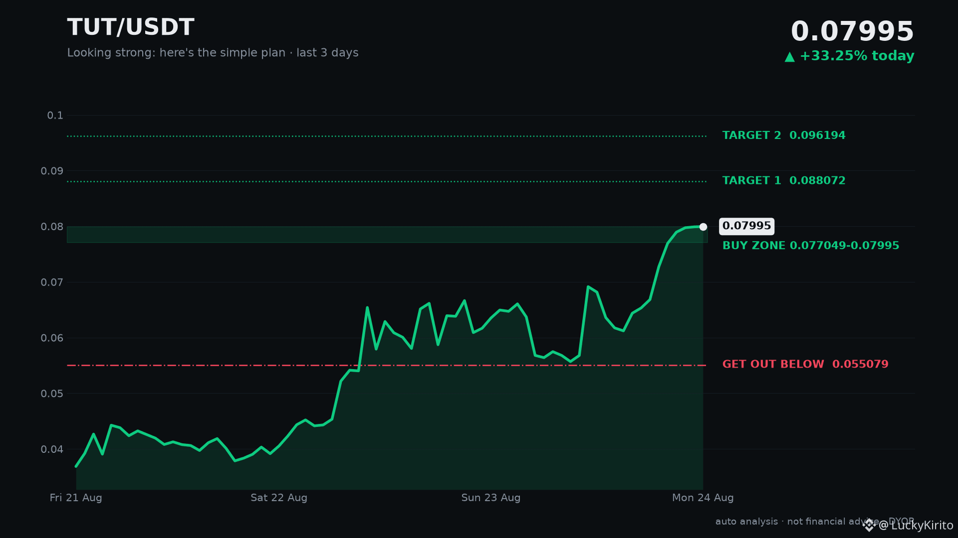The width and height of the screenshot is (958, 538).
Task: Click the 0.09 y-axis label
Action: (52, 171)
